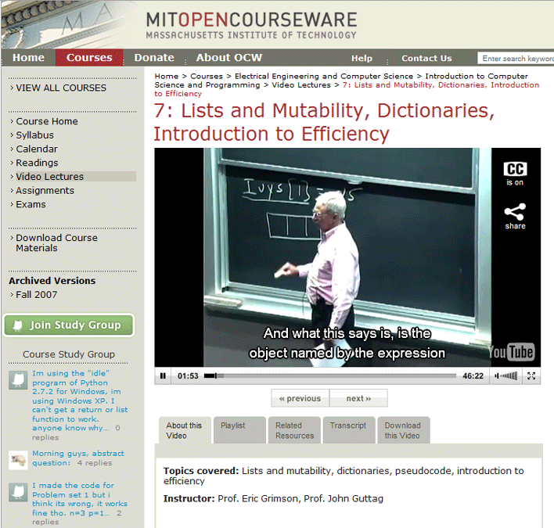This screenshot has height=528, width=554.
Task: Open the Readings sidebar link
Action: 37,163
